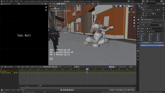The width and height of the screenshot is (165, 93).
Task: Open the Render menu
Action: [11, 1]
